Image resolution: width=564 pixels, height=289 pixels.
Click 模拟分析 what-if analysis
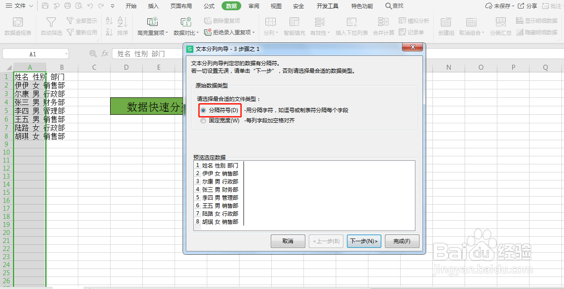coord(414,21)
